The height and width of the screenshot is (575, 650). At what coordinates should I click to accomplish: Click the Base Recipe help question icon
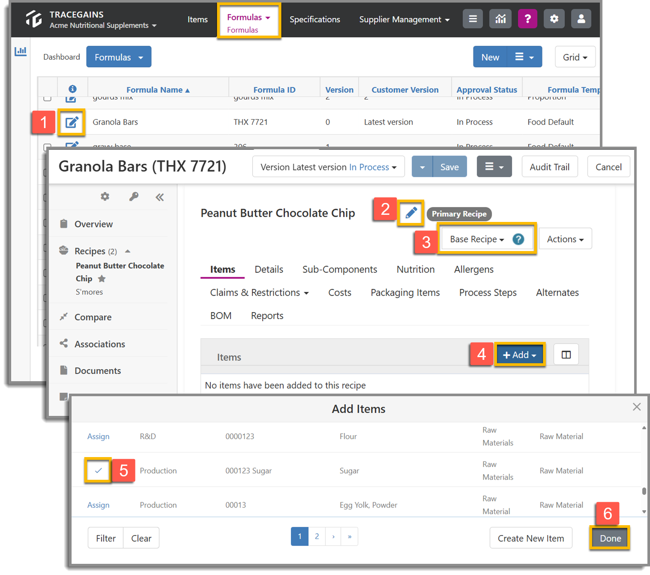point(518,239)
